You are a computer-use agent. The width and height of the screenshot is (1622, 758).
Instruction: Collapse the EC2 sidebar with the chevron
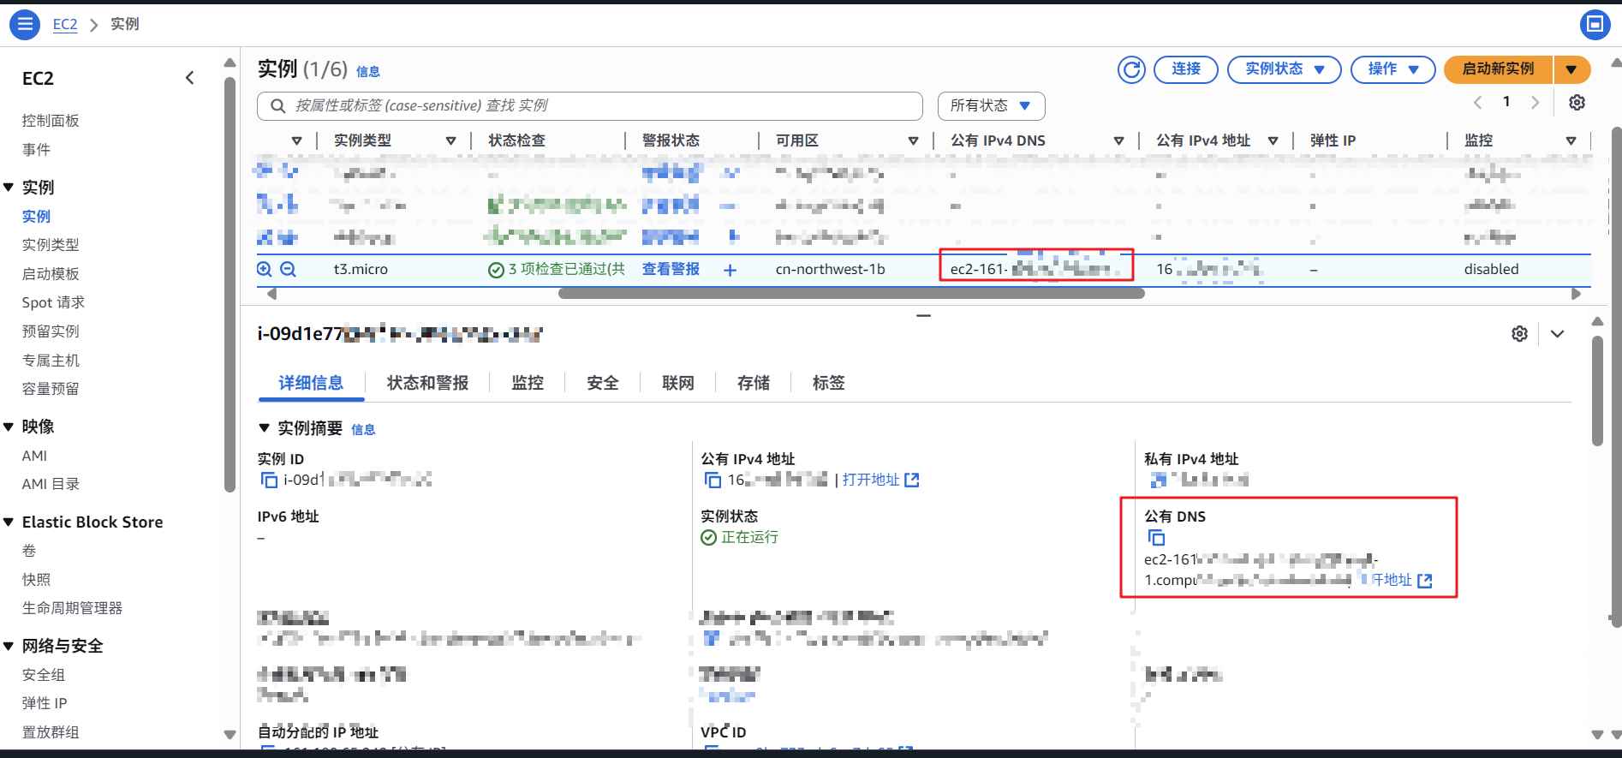189,78
